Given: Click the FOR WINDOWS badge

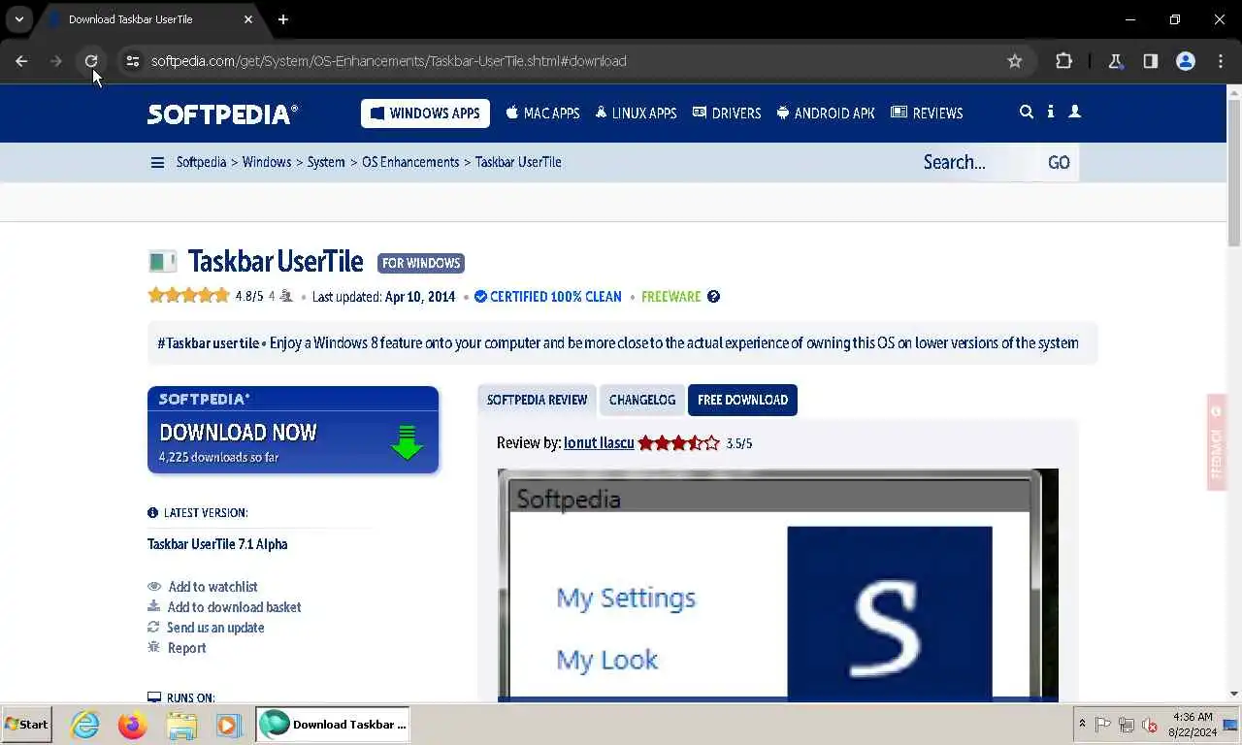Looking at the screenshot, I should pyautogui.click(x=421, y=263).
